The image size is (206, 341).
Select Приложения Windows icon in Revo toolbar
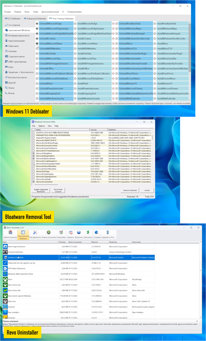pos(23,235)
